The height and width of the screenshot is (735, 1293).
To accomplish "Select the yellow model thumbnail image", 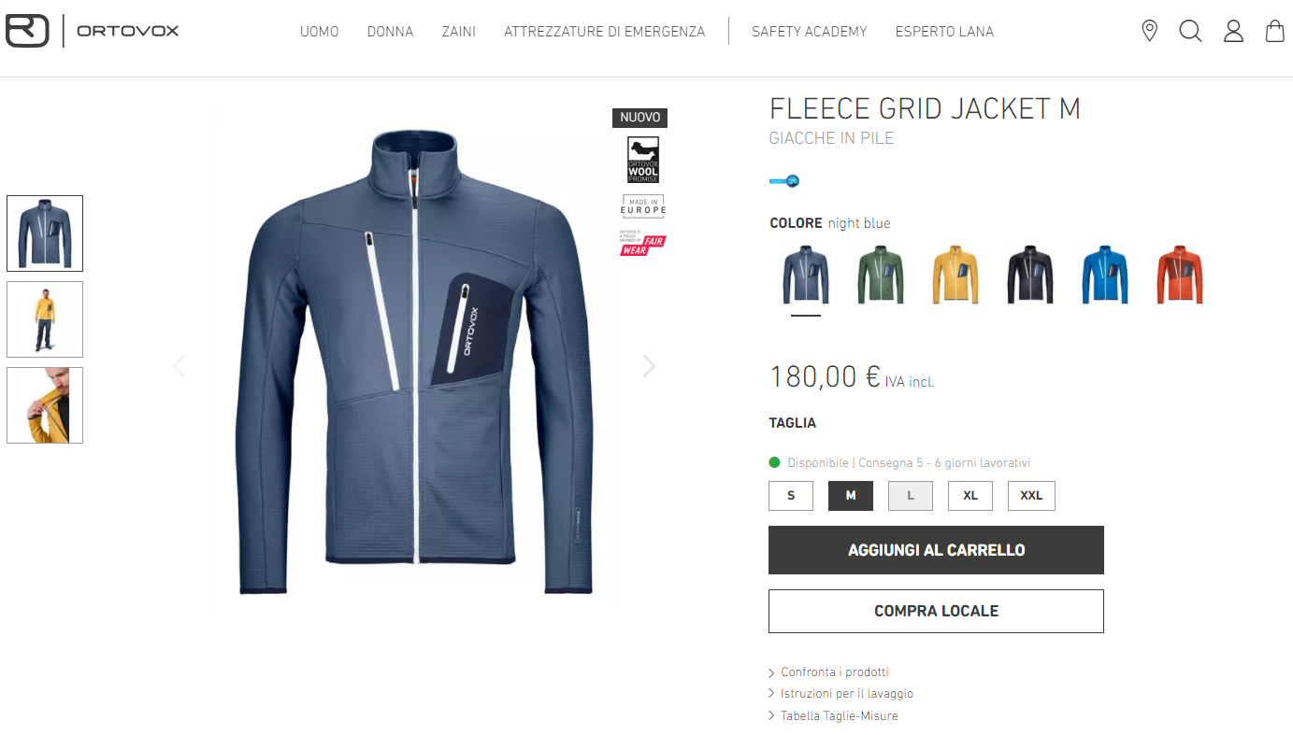I will [45, 319].
